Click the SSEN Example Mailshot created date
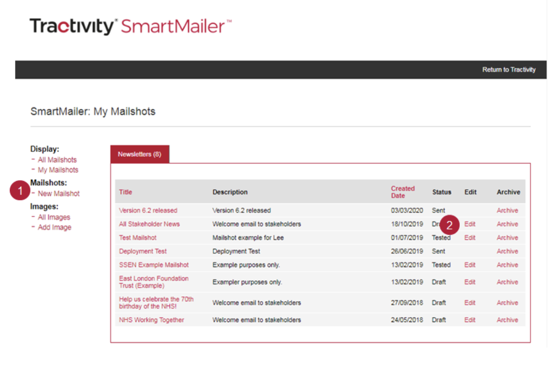 [x=407, y=265]
